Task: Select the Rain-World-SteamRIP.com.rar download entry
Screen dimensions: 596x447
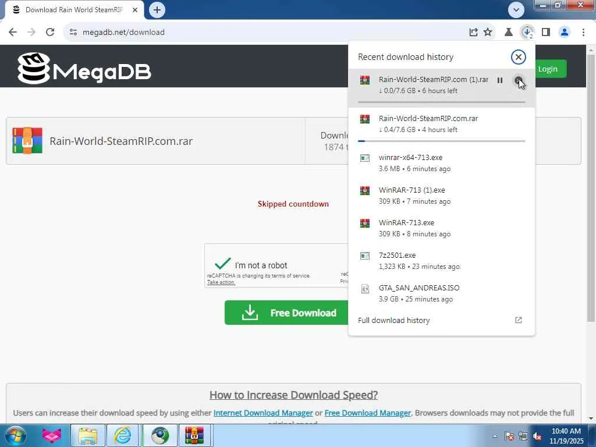Action: point(441,126)
